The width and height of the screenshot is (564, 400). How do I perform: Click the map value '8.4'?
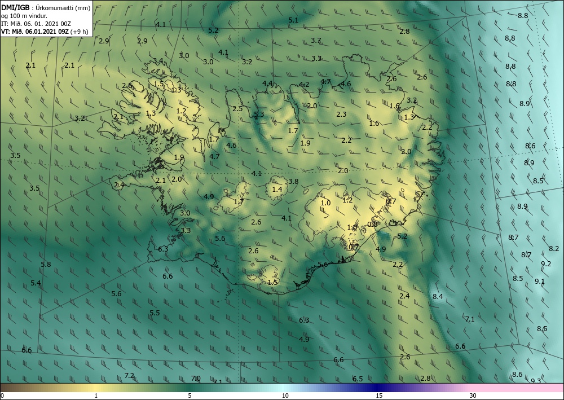438,297
